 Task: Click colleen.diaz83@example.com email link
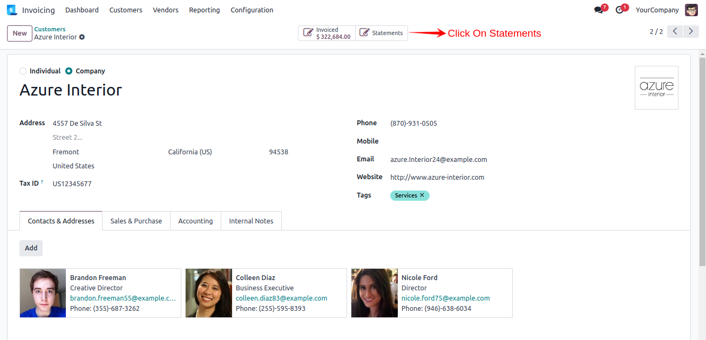click(x=281, y=298)
